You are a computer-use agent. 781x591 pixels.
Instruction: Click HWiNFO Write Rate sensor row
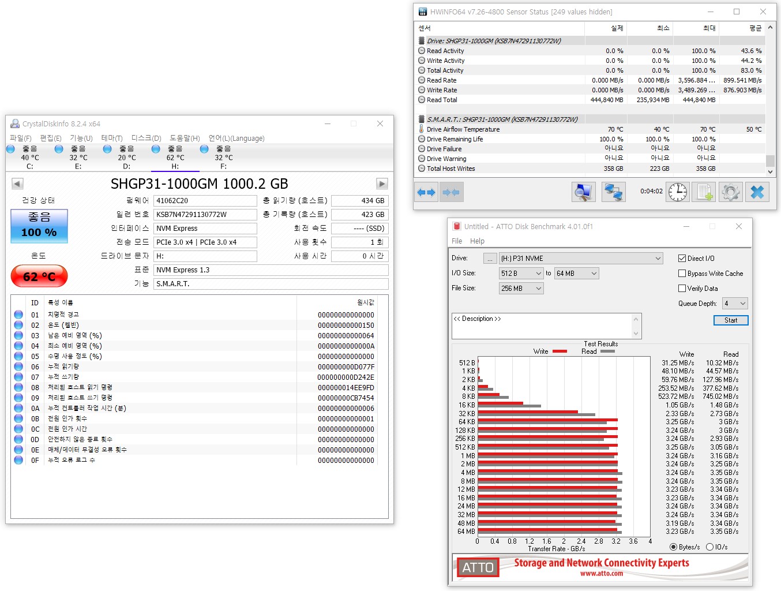(x=591, y=90)
